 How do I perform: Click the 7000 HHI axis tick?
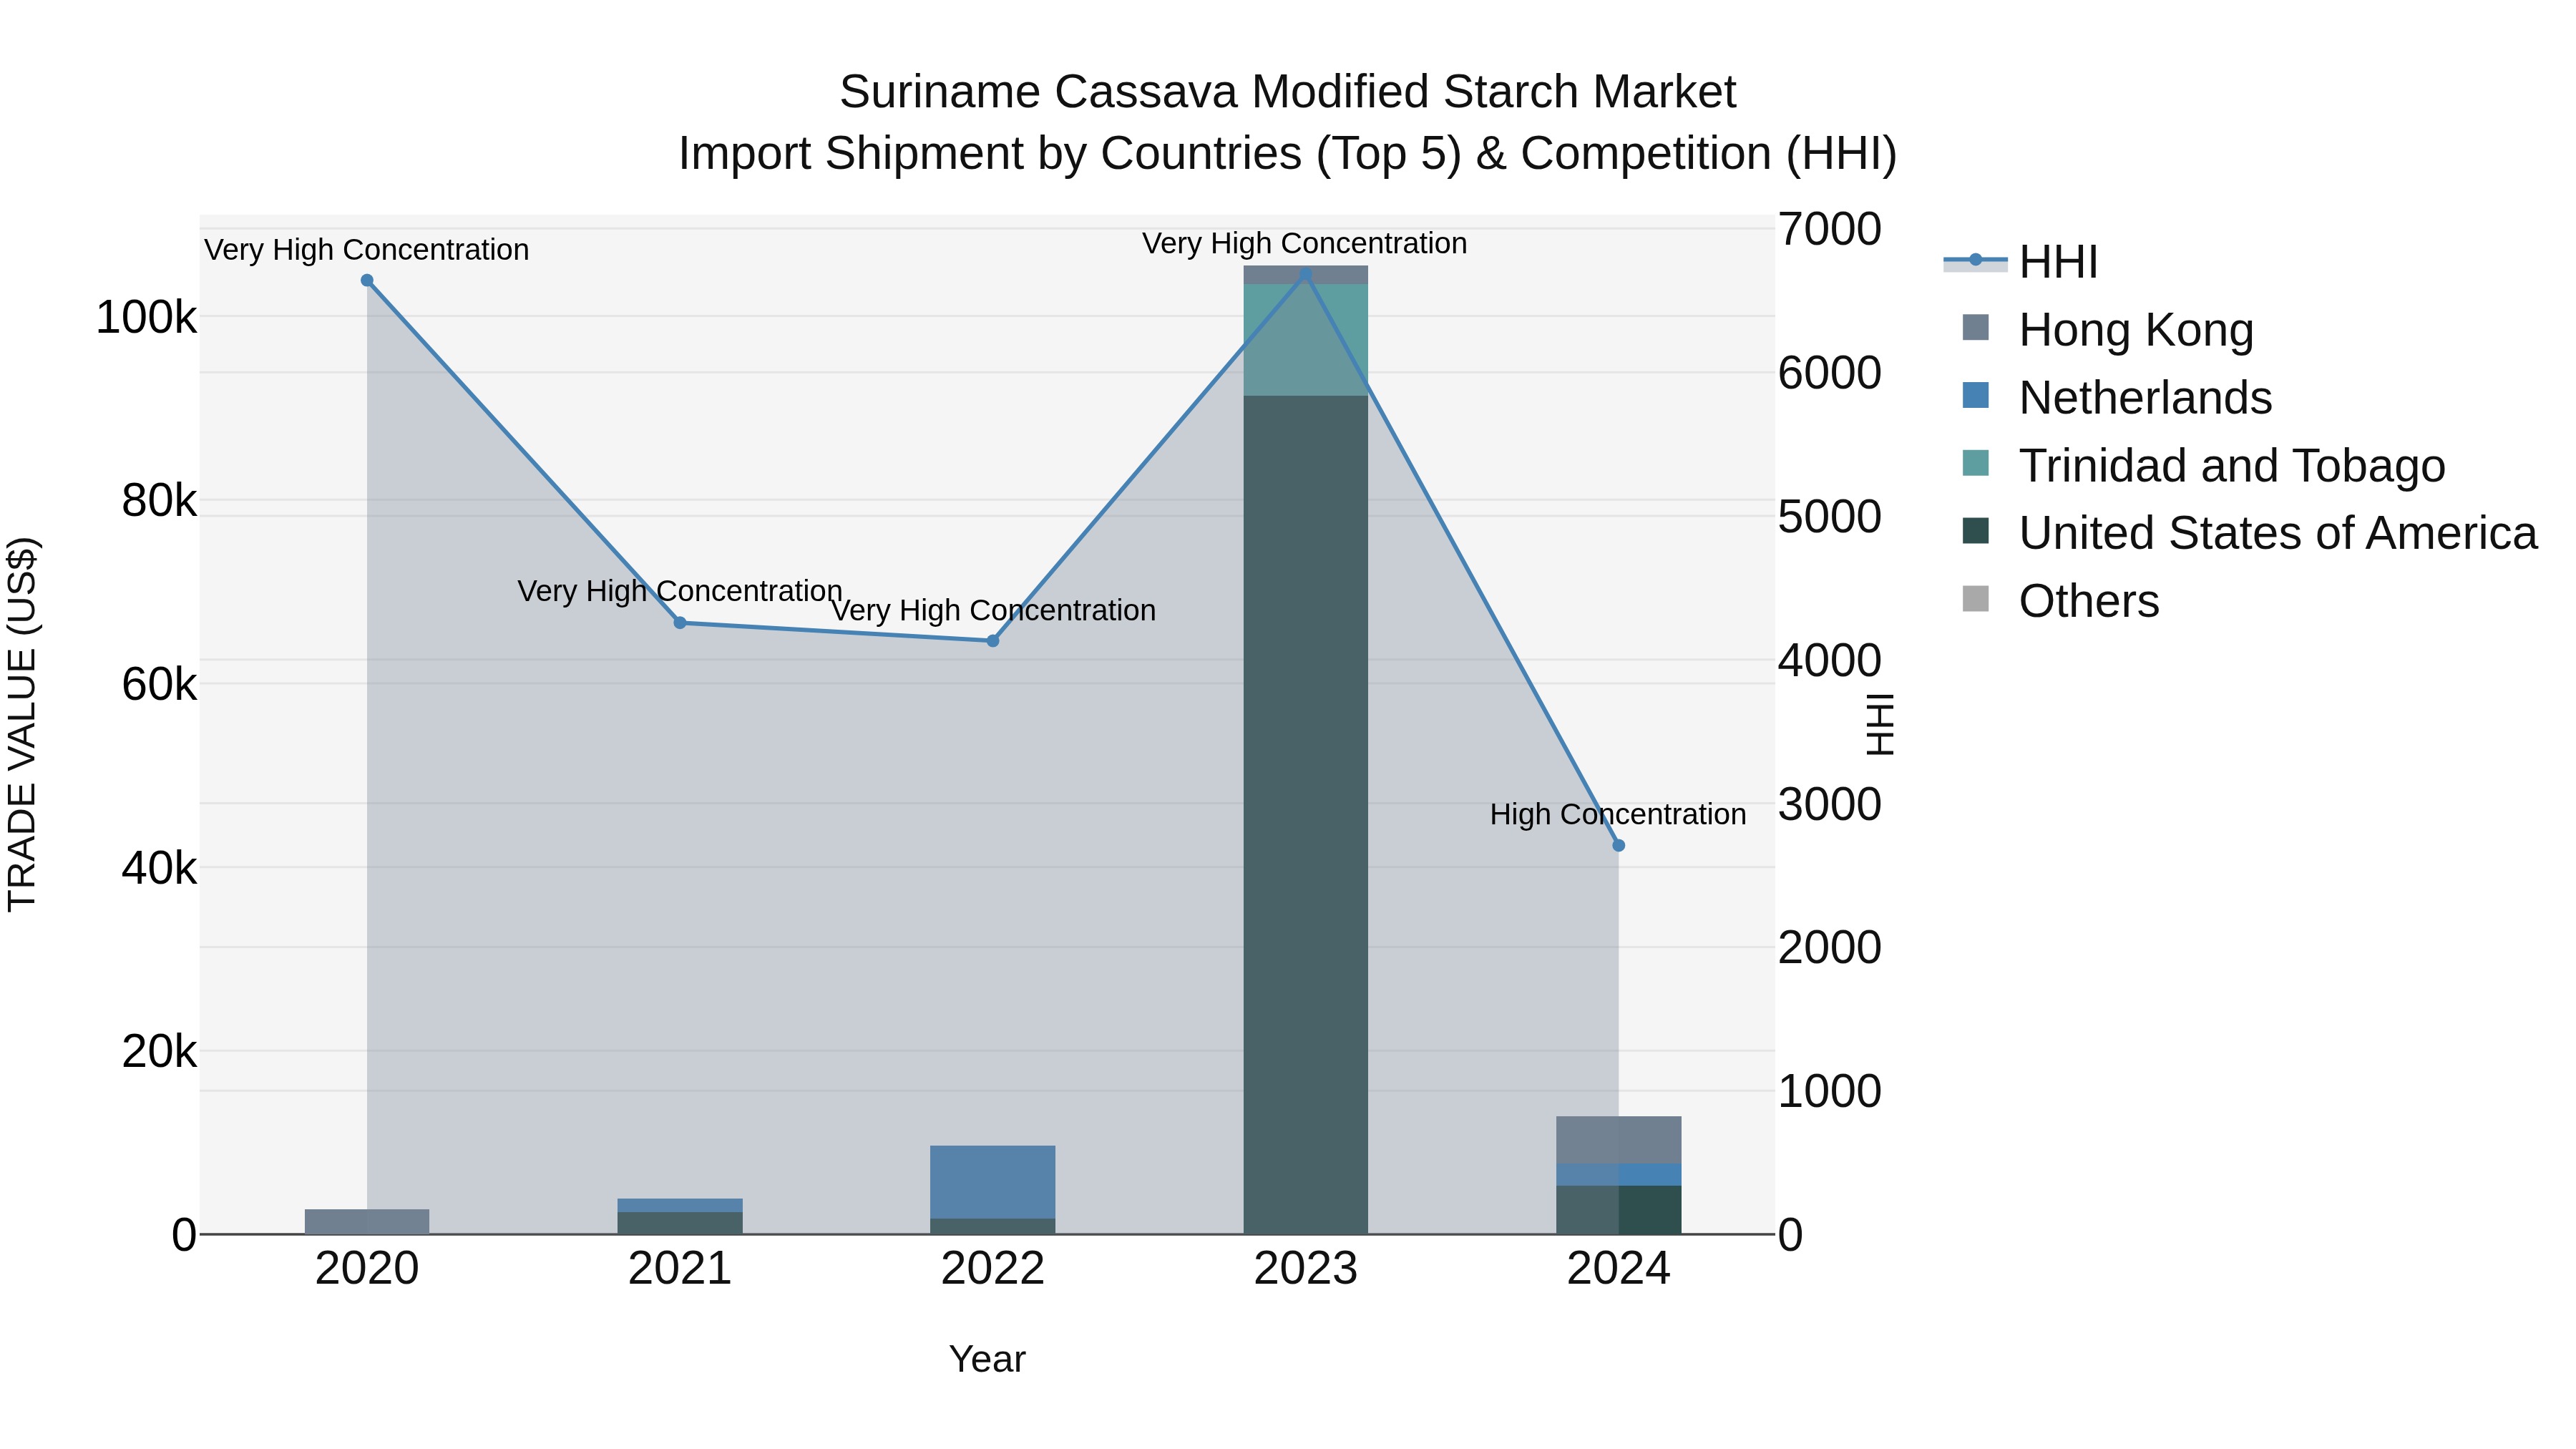(x=1830, y=229)
